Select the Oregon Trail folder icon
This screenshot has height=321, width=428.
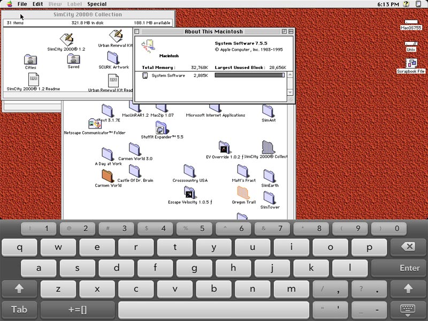point(243,192)
